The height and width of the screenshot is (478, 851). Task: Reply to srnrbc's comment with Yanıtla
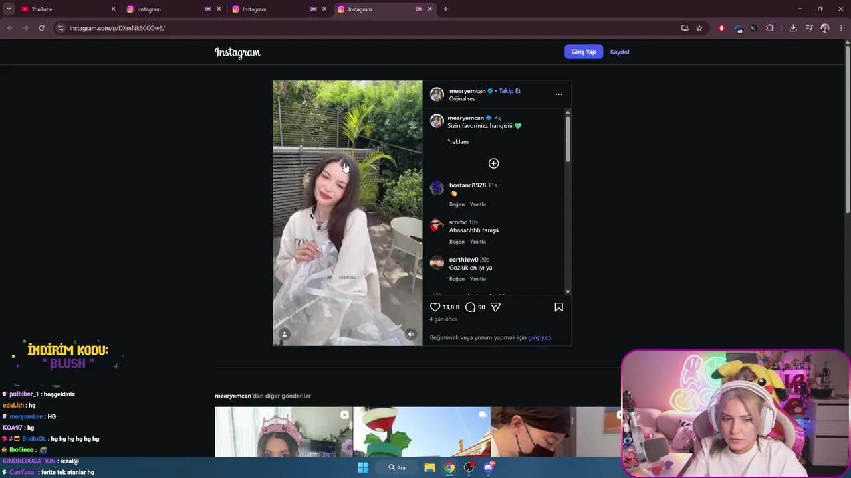click(x=477, y=242)
